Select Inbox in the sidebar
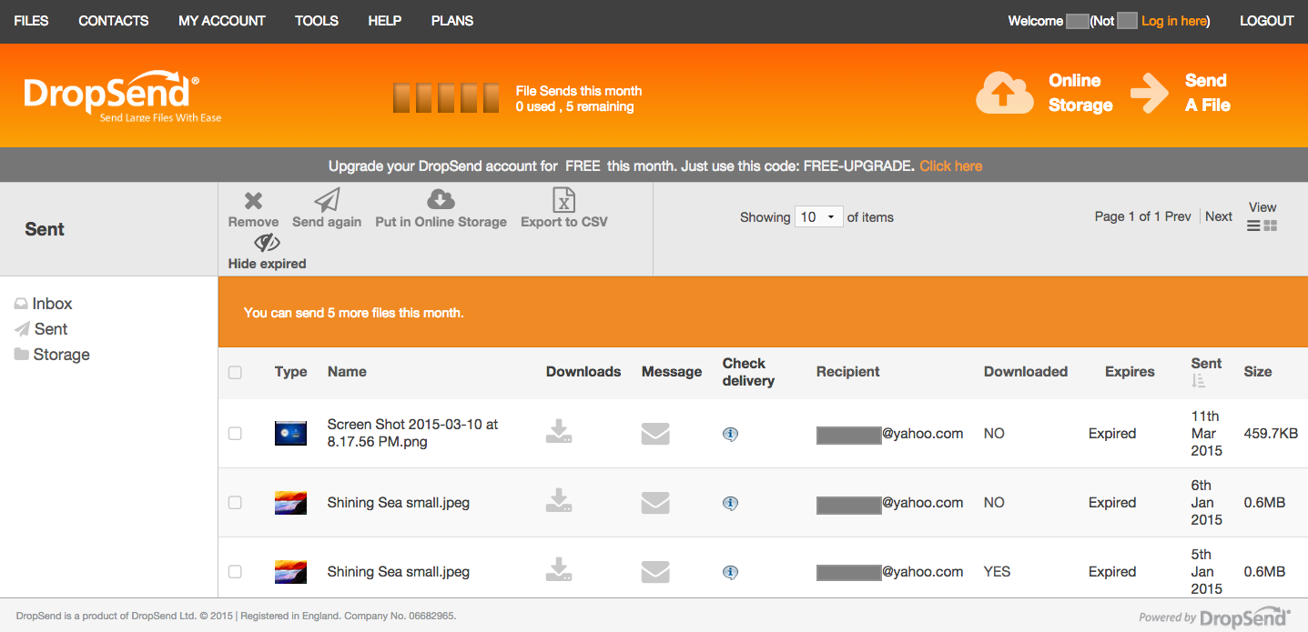 pos(52,303)
